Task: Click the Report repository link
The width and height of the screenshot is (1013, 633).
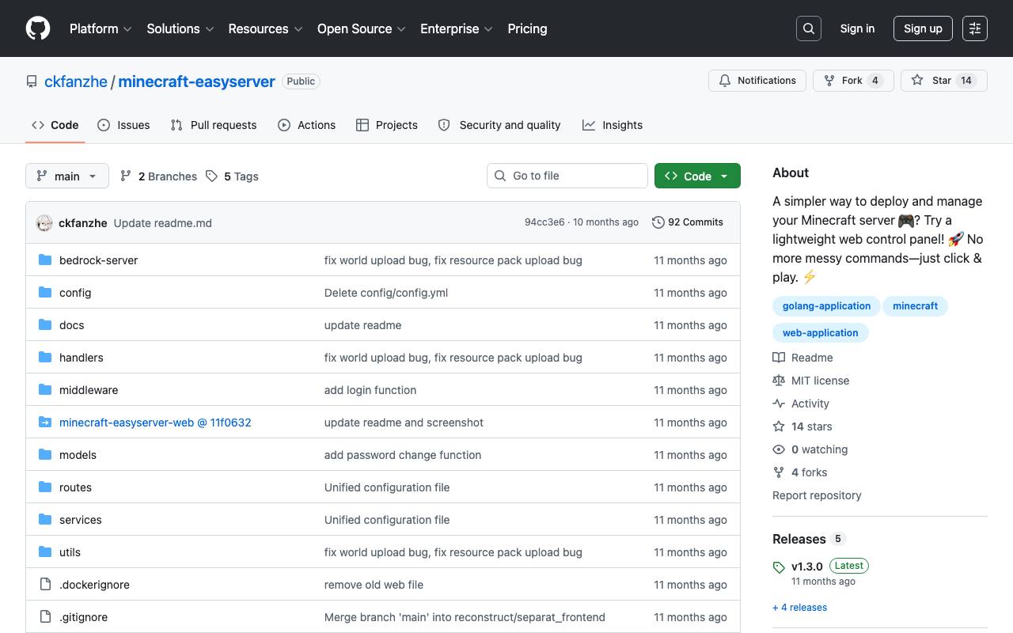Action: click(817, 495)
